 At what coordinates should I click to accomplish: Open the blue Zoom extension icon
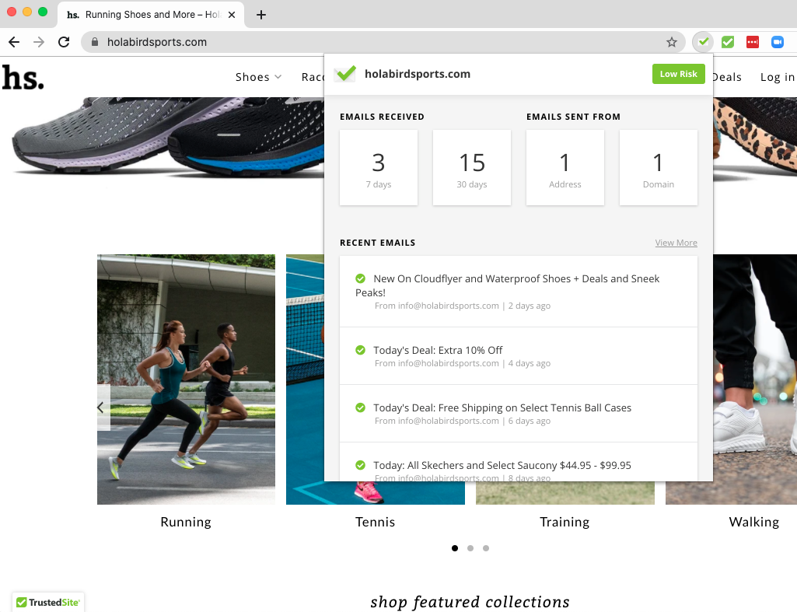coord(778,42)
